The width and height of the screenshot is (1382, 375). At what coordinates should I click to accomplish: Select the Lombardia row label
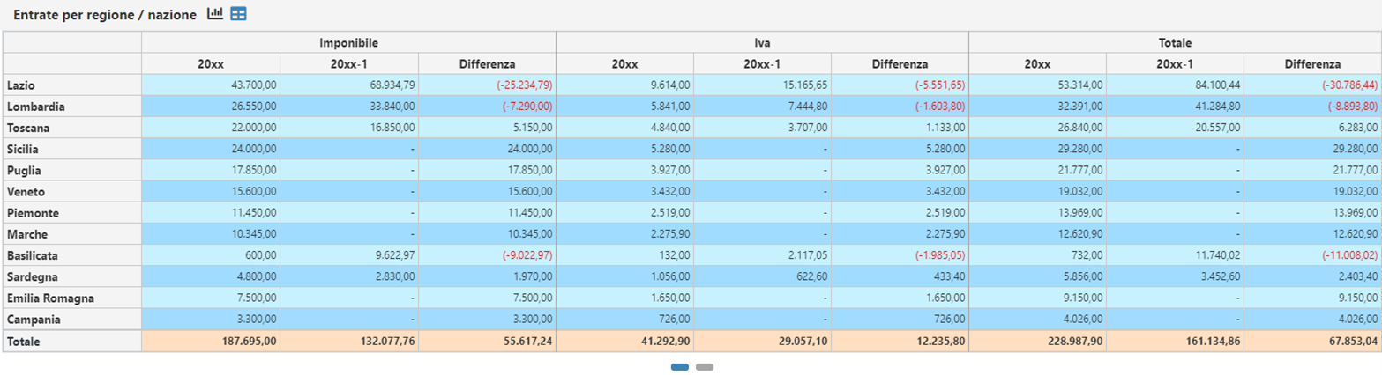[x=35, y=107]
